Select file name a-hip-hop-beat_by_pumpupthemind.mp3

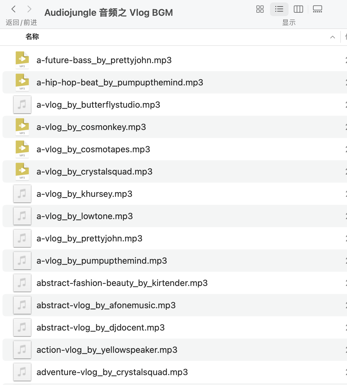(120, 82)
